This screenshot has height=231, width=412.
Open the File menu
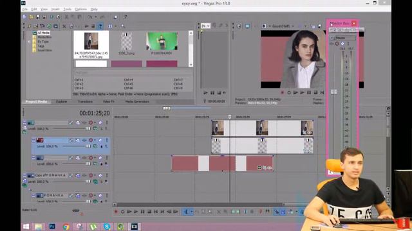pyautogui.click(x=25, y=9)
